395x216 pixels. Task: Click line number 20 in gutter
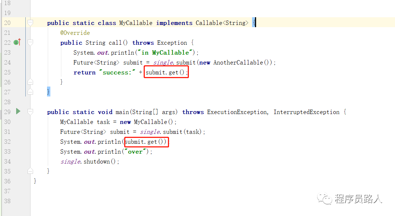[x=7, y=23]
